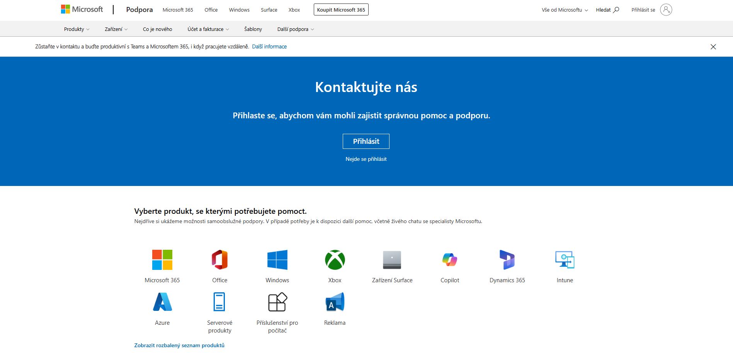The width and height of the screenshot is (733, 353).
Task: Click the Podpora header link
Action: (x=139, y=10)
